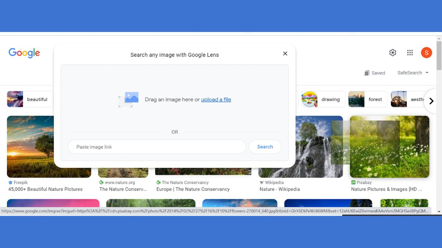Open the Google apps grid
Screen dimensions: 442x248
tap(410, 53)
